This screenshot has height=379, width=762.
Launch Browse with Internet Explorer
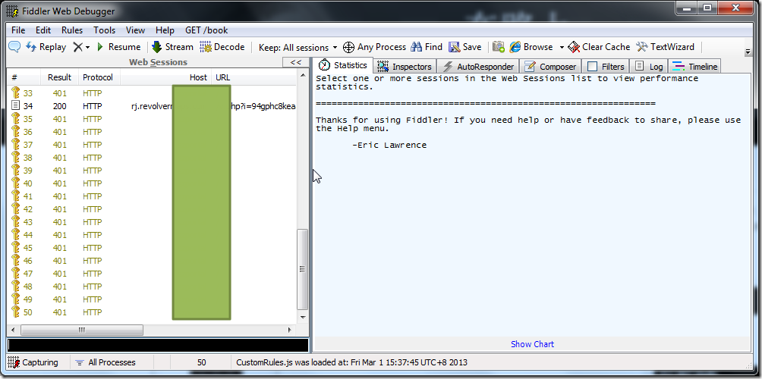(531, 47)
